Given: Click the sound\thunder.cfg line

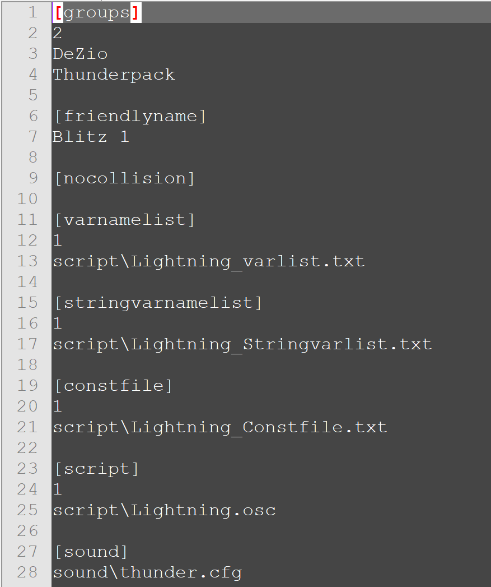Looking at the screenshot, I should 147,572.
